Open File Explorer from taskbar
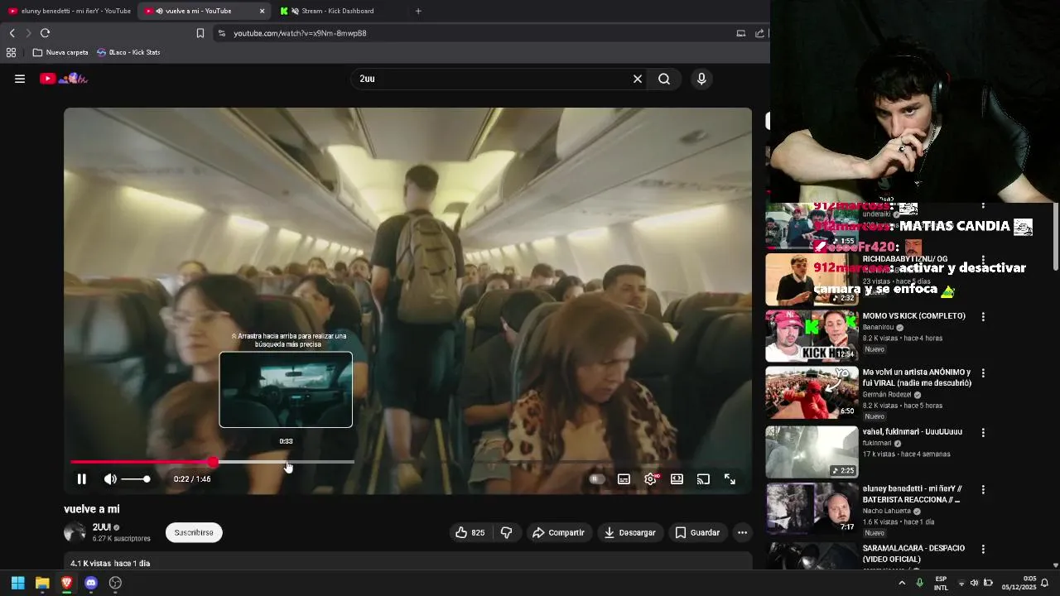The height and width of the screenshot is (596, 1060). [x=42, y=583]
